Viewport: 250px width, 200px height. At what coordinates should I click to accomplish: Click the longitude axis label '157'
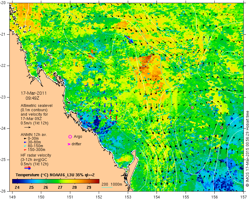244,197
